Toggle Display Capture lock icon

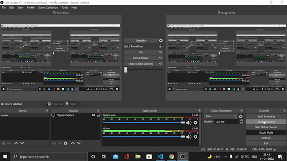(x=98, y=115)
